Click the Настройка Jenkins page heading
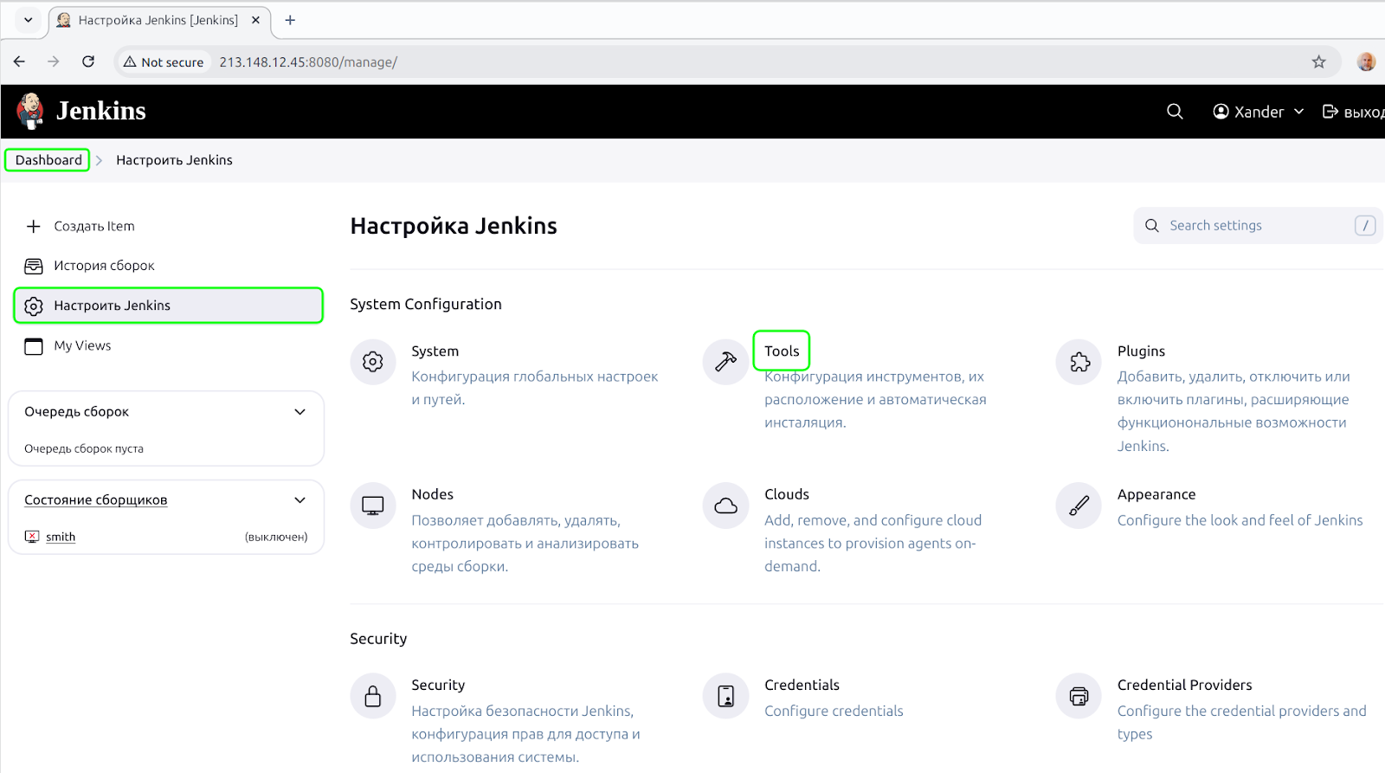 [454, 226]
